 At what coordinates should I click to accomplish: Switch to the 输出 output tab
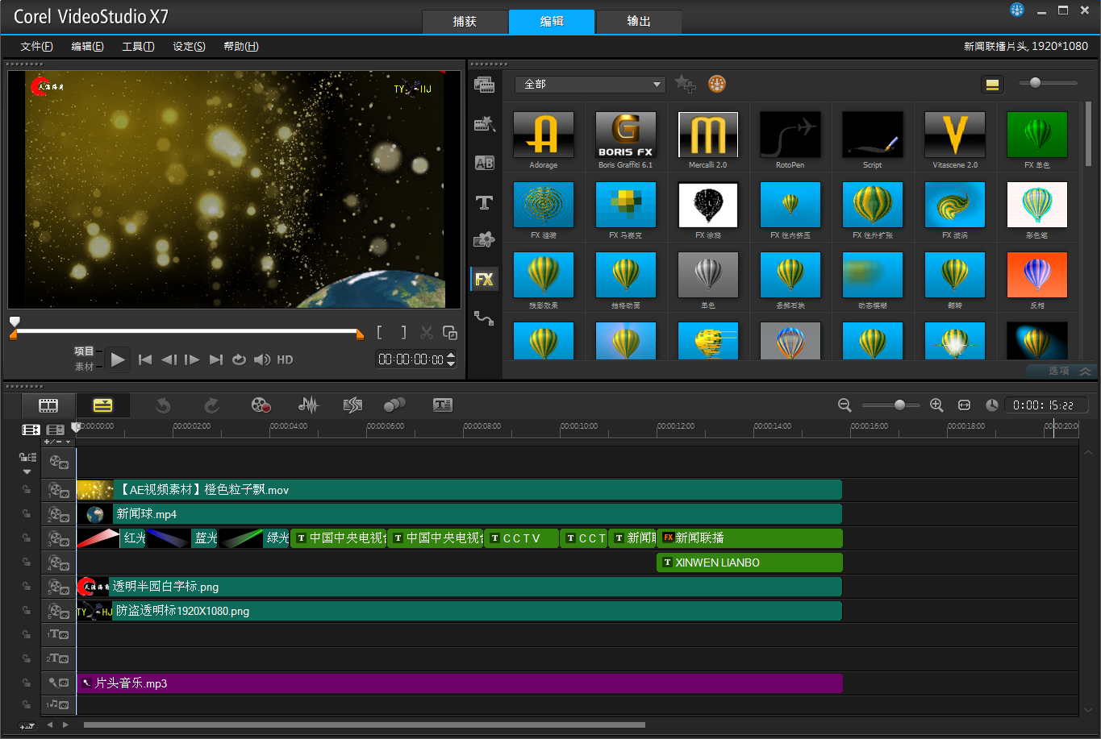coord(639,22)
